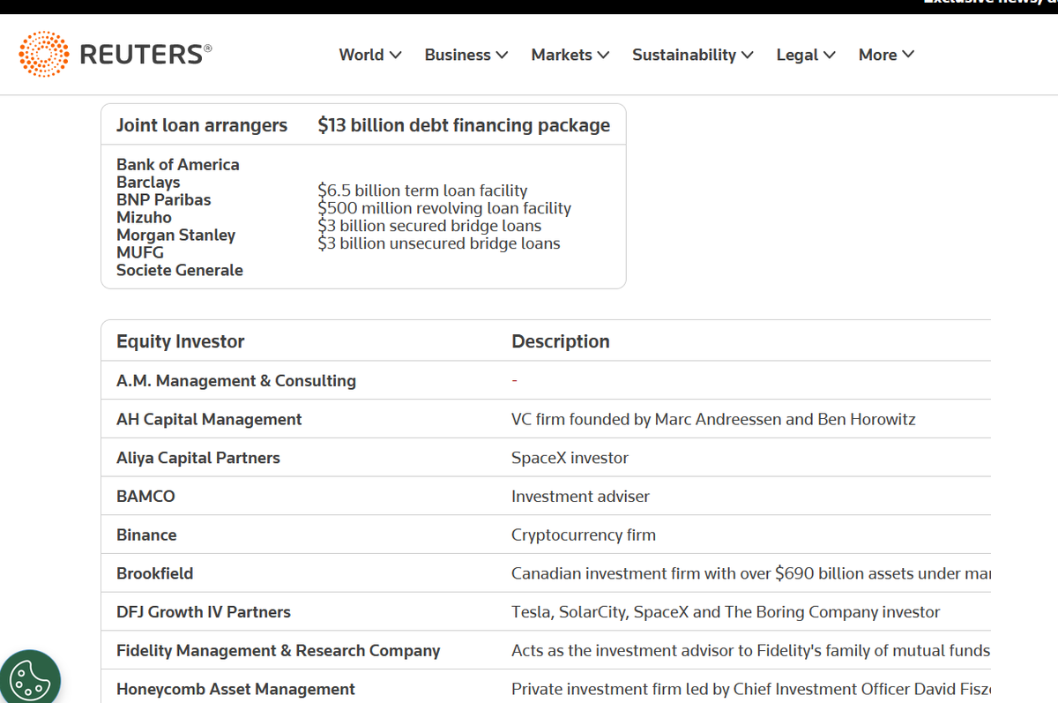Click '$6.5 billion term loan facility' line
This screenshot has width=1058, height=703.
tap(422, 191)
